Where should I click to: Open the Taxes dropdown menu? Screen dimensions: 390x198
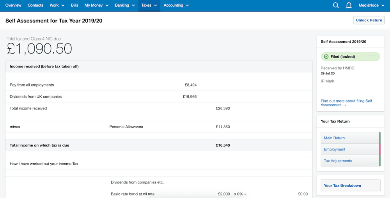coord(149,5)
